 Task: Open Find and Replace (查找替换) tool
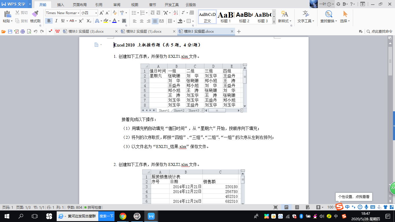(x=328, y=16)
